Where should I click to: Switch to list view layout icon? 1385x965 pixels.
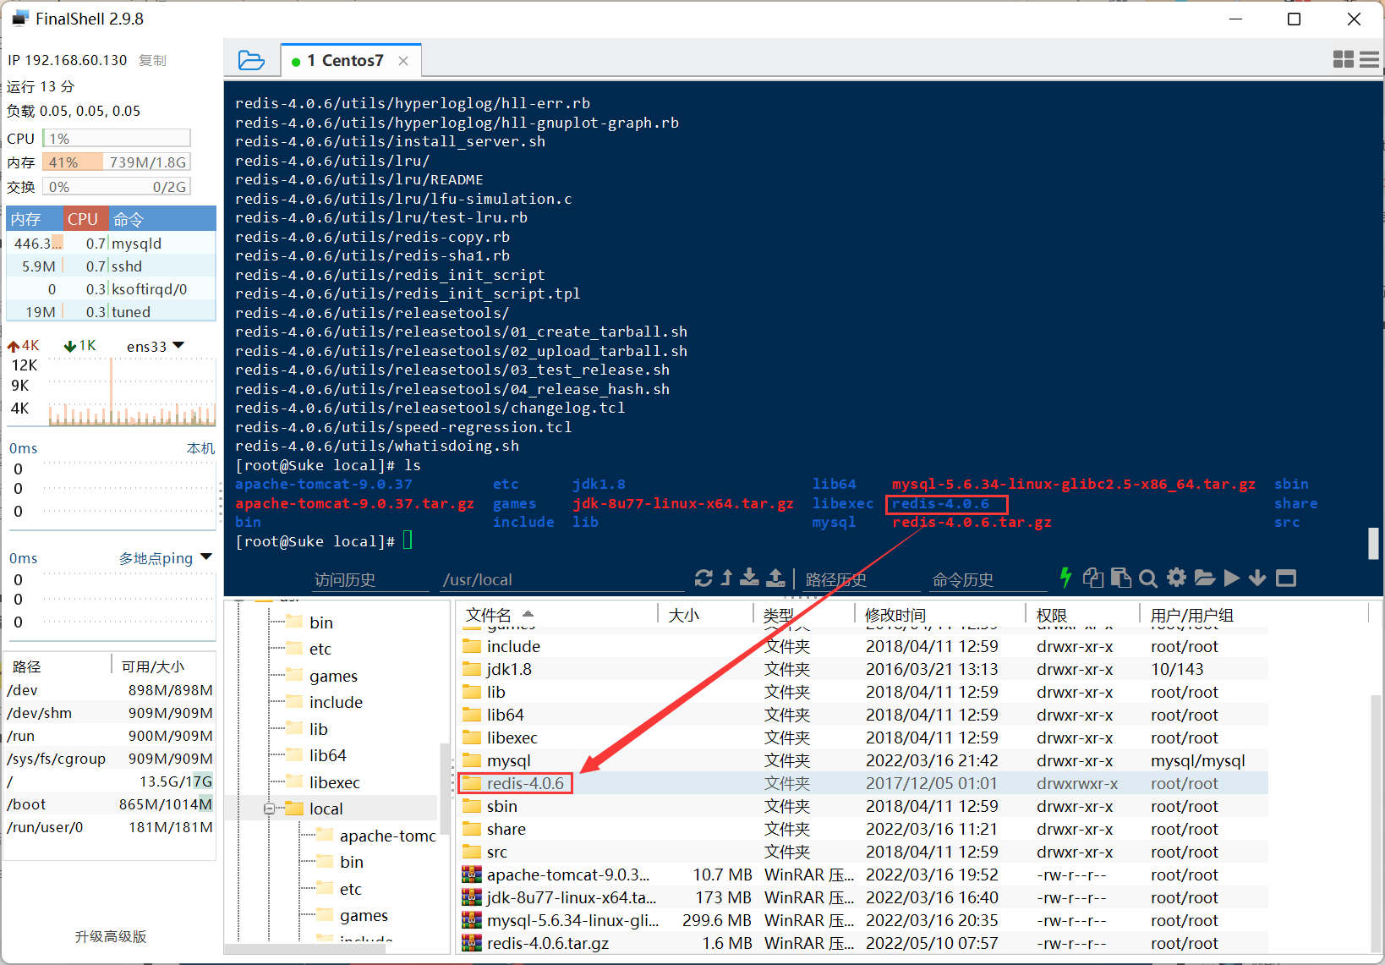(x=1369, y=59)
